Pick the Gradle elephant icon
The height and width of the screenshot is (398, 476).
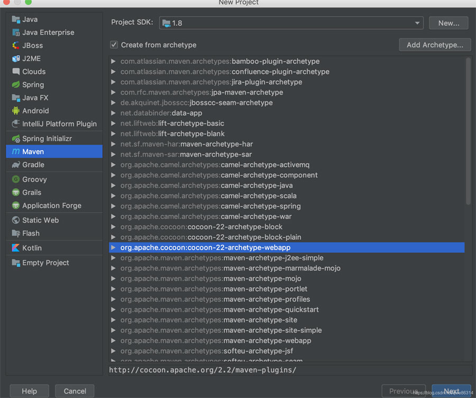click(x=16, y=165)
